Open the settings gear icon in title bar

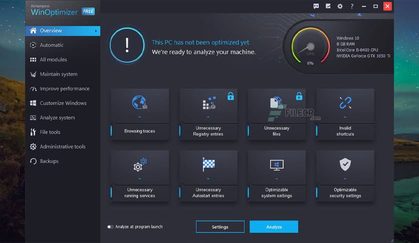340,6
